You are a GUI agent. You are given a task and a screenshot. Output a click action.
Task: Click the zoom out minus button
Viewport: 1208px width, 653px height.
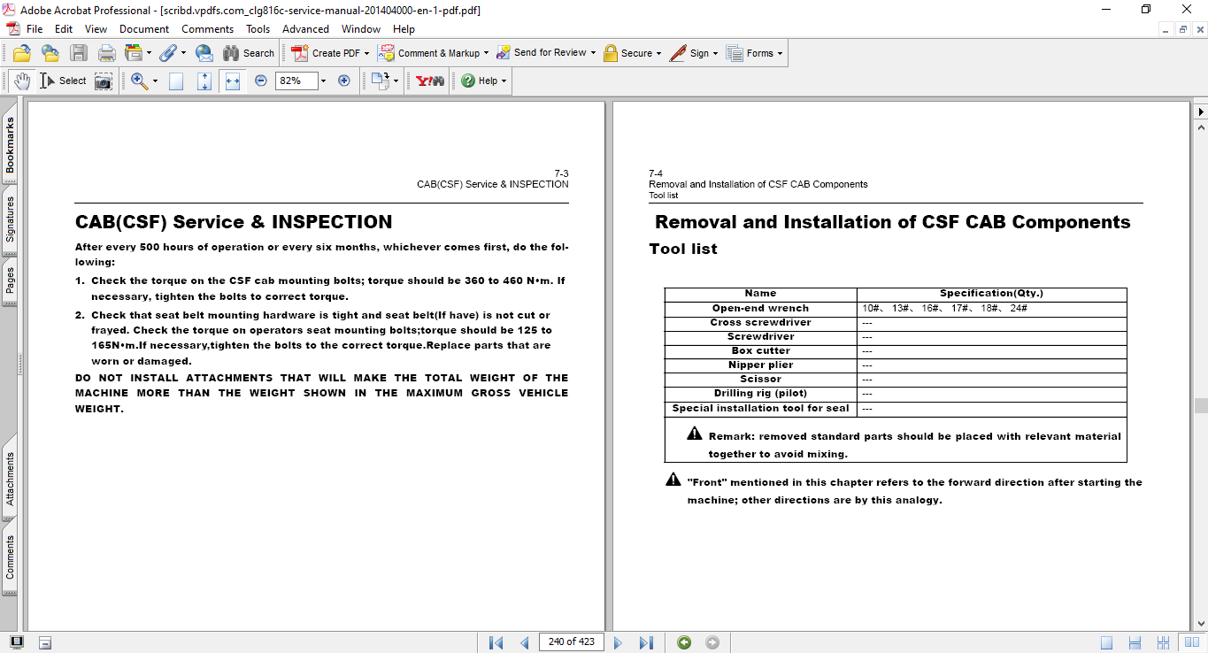[261, 81]
